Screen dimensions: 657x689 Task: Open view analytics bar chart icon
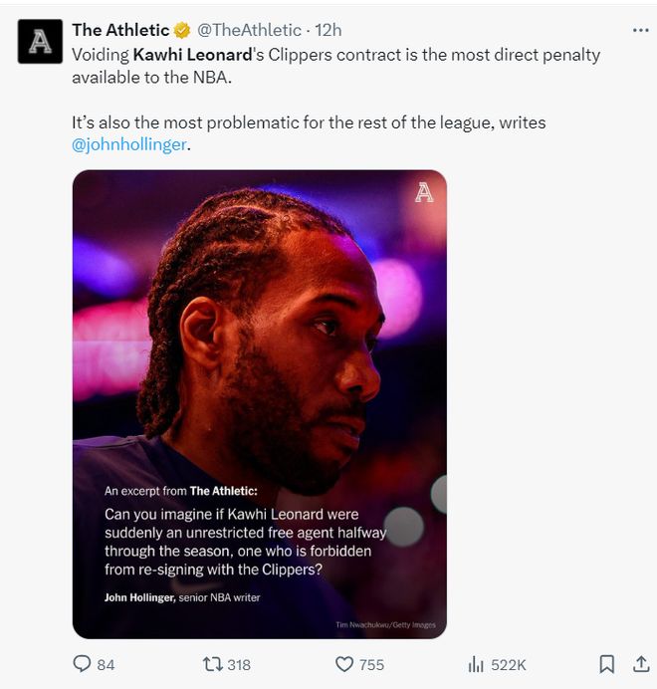[x=476, y=664]
